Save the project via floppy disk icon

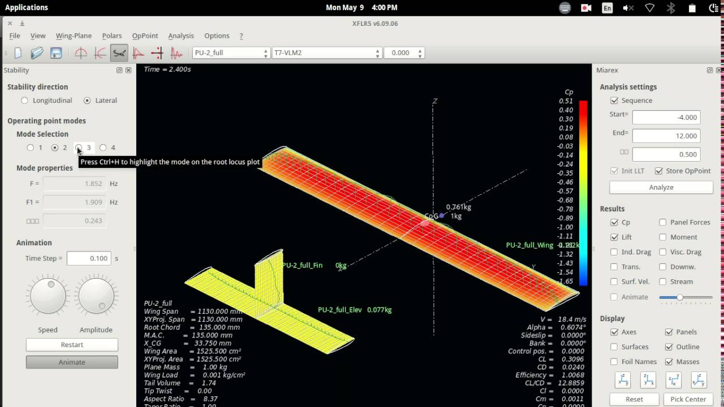tap(56, 53)
